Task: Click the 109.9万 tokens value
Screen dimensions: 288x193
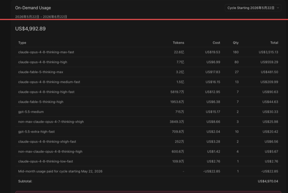Action: click(x=178, y=161)
